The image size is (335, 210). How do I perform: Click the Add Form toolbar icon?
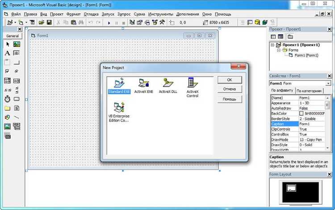pos(21,22)
